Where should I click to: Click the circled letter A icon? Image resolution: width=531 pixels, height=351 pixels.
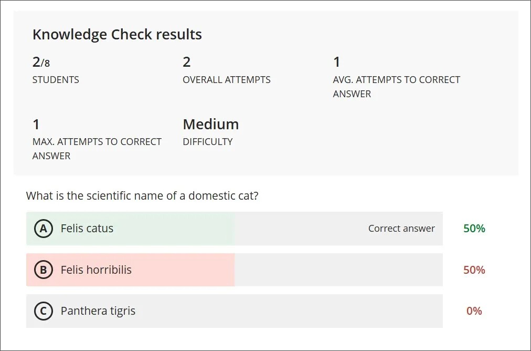point(43,229)
